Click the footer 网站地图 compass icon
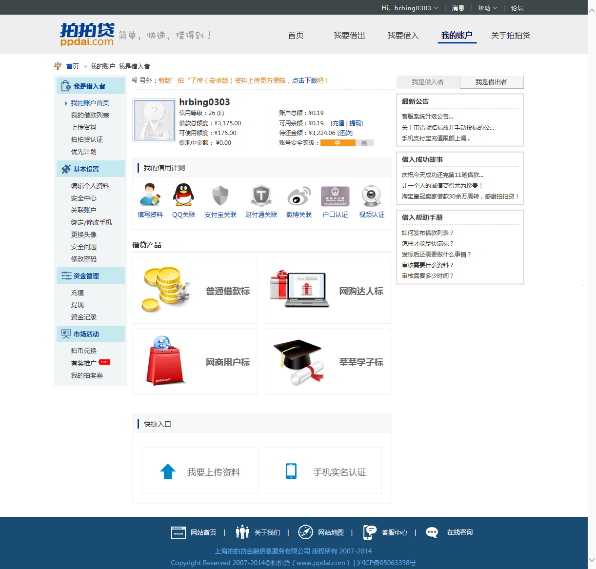The height and width of the screenshot is (569, 596). [x=305, y=532]
